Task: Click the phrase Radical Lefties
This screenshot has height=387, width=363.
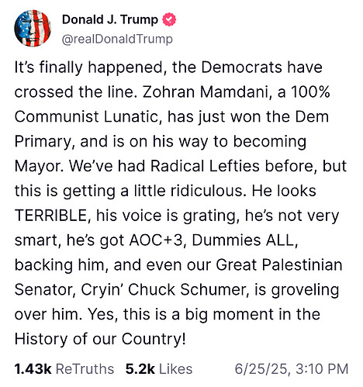Action: point(205,166)
